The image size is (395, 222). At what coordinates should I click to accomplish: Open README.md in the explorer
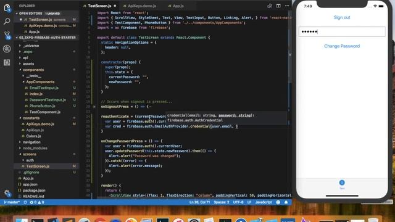pyautogui.click(x=33, y=196)
